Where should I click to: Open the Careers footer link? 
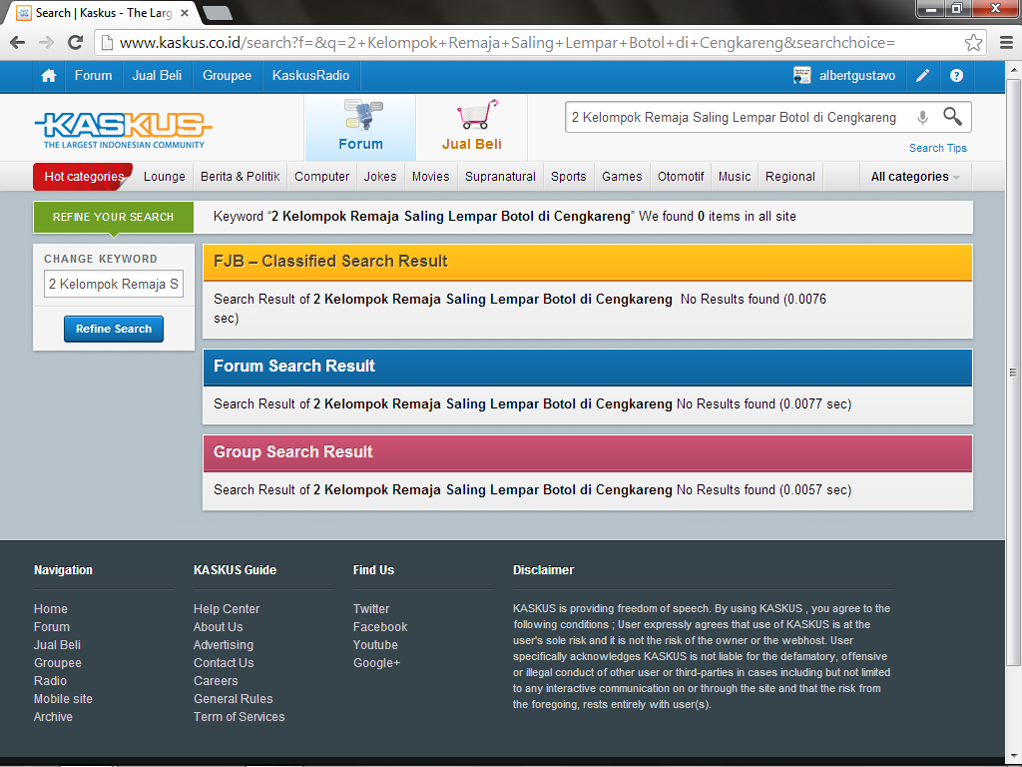[x=216, y=680]
